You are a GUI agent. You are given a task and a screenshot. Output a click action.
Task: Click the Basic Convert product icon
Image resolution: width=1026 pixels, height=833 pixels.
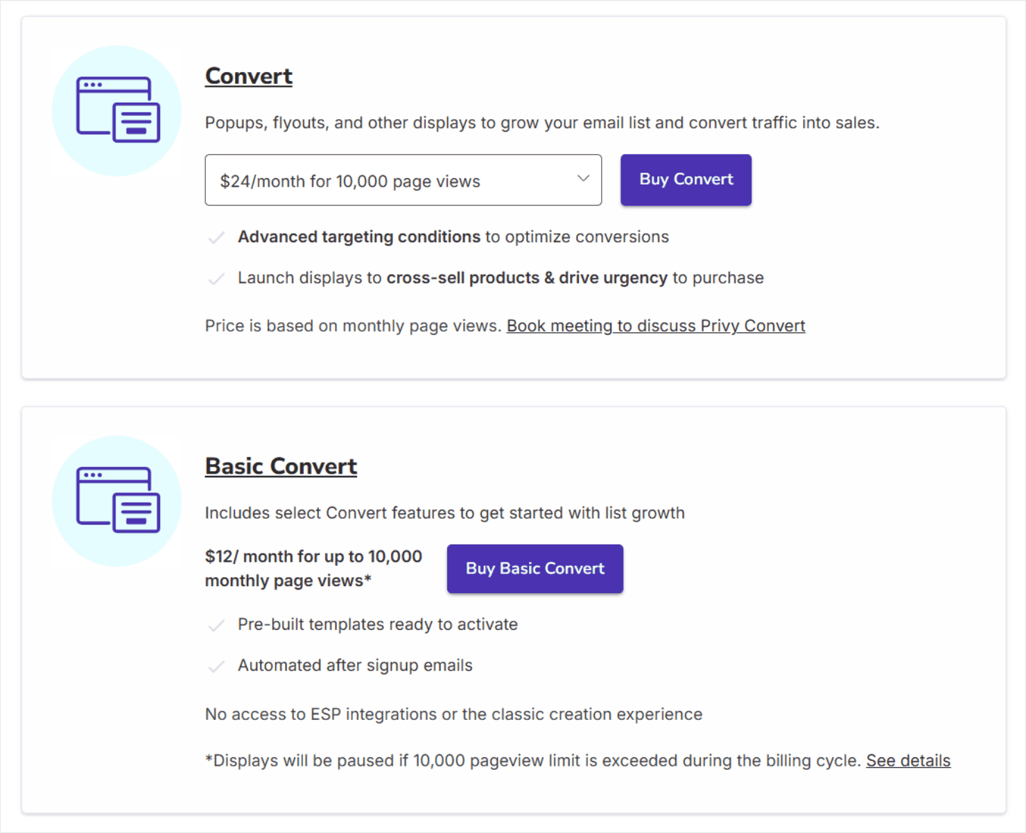(116, 501)
